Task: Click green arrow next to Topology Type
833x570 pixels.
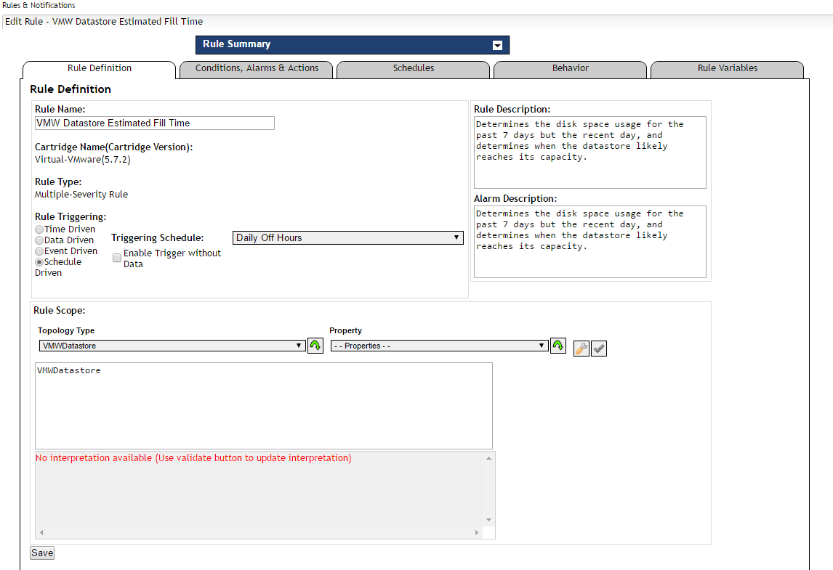Action: click(315, 346)
